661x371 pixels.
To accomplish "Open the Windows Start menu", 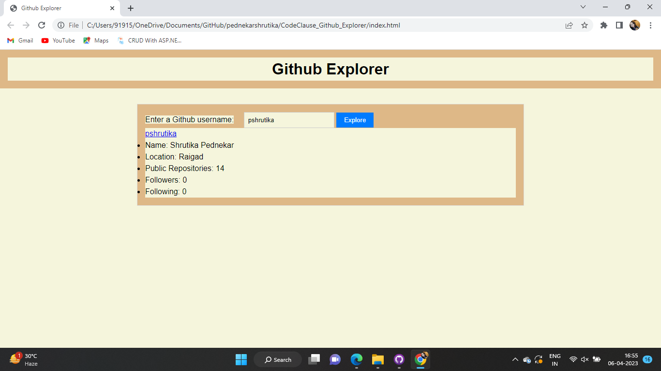I will 240,359.
